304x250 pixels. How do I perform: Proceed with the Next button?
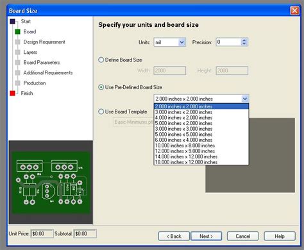[x=207, y=236]
